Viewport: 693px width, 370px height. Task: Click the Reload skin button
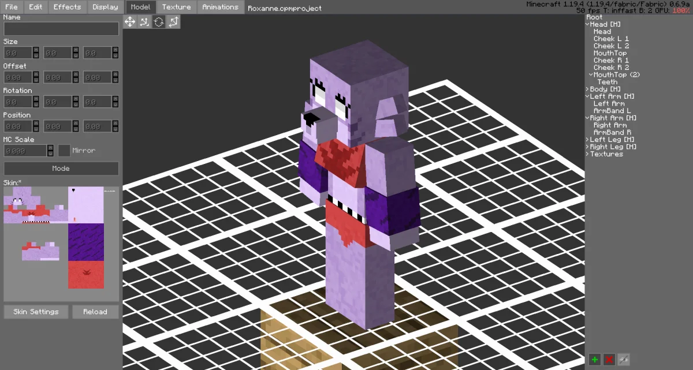tap(95, 312)
